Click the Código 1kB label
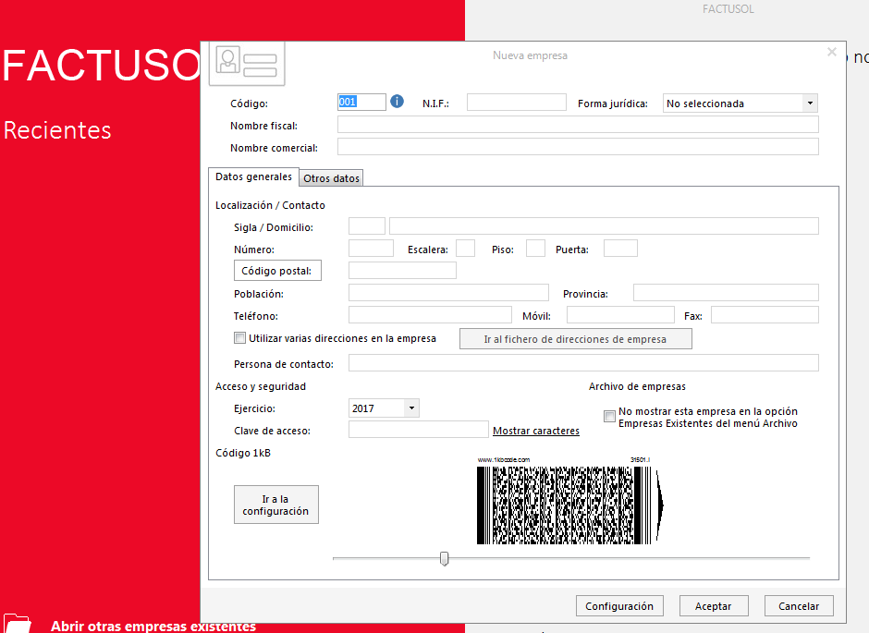 click(x=243, y=453)
